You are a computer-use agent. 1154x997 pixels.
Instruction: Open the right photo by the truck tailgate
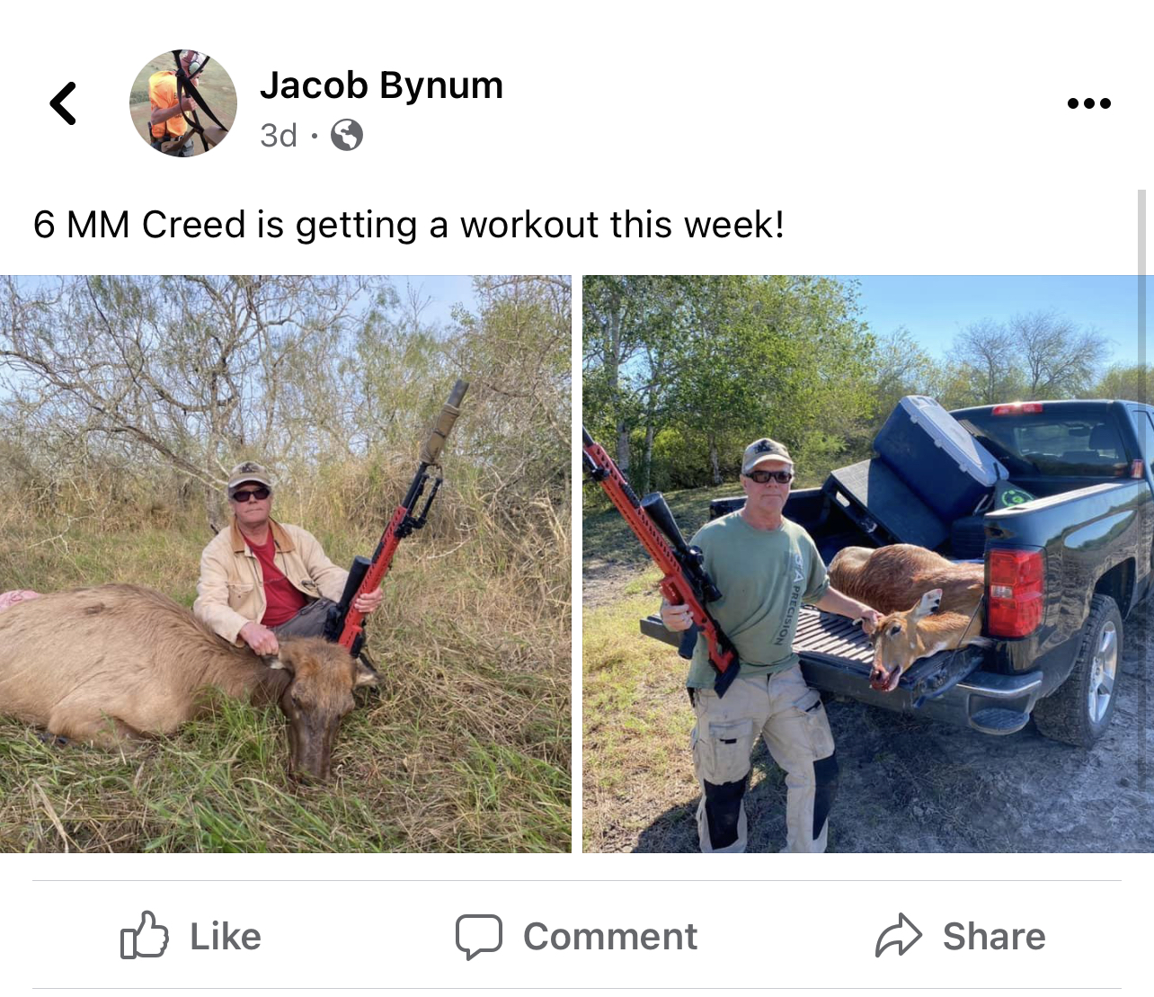pyautogui.click(x=867, y=564)
